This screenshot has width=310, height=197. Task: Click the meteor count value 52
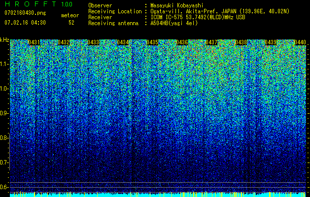coord(71,23)
